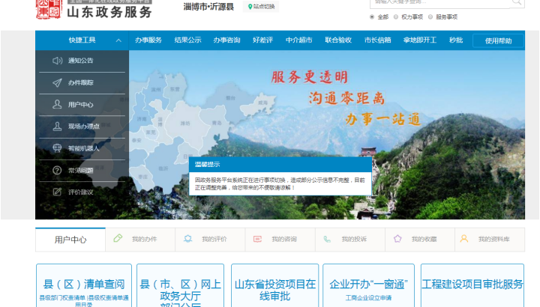Select the 全部 radio button
The image size is (540, 307).
pos(373,16)
